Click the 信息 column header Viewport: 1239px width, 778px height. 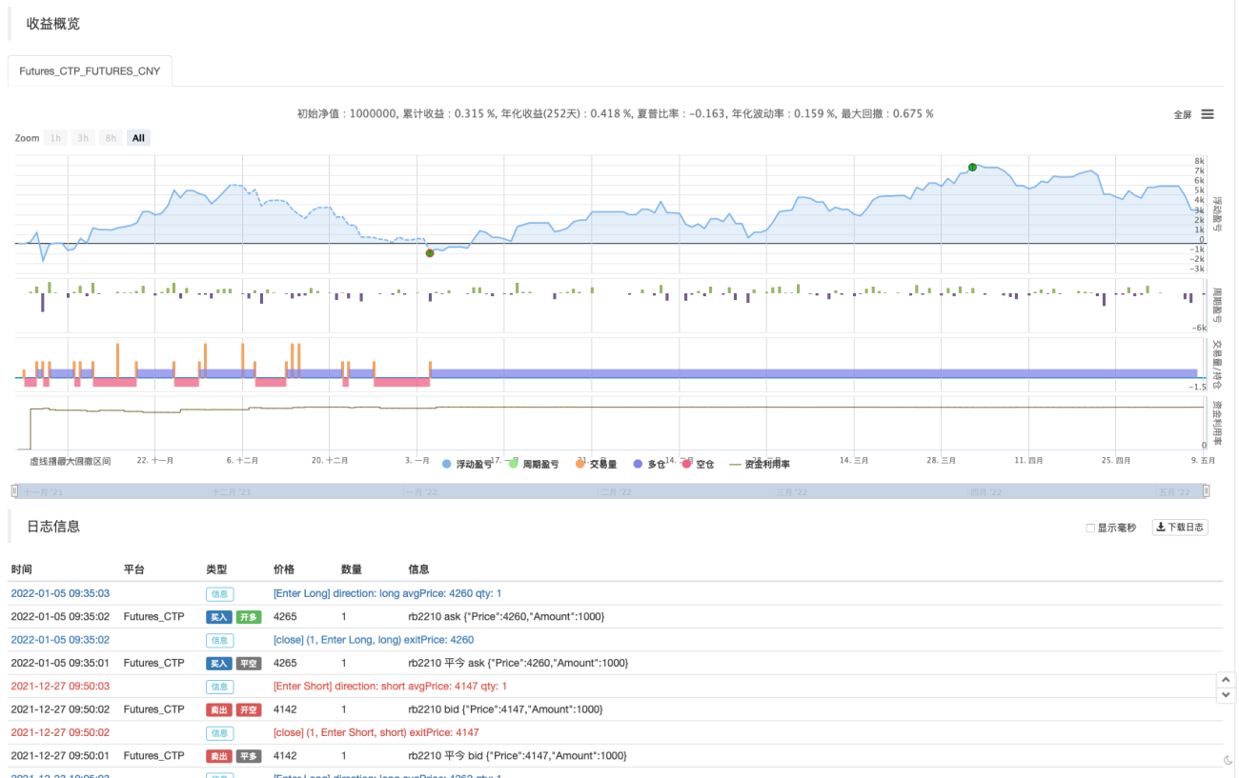(418, 569)
